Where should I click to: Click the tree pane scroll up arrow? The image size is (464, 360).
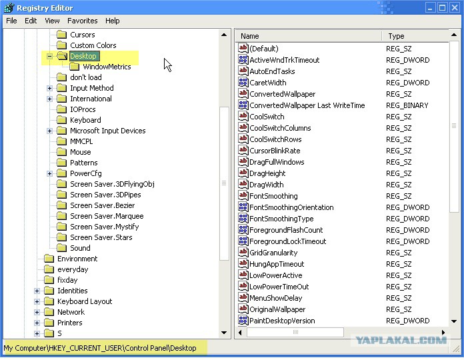coord(224,35)
